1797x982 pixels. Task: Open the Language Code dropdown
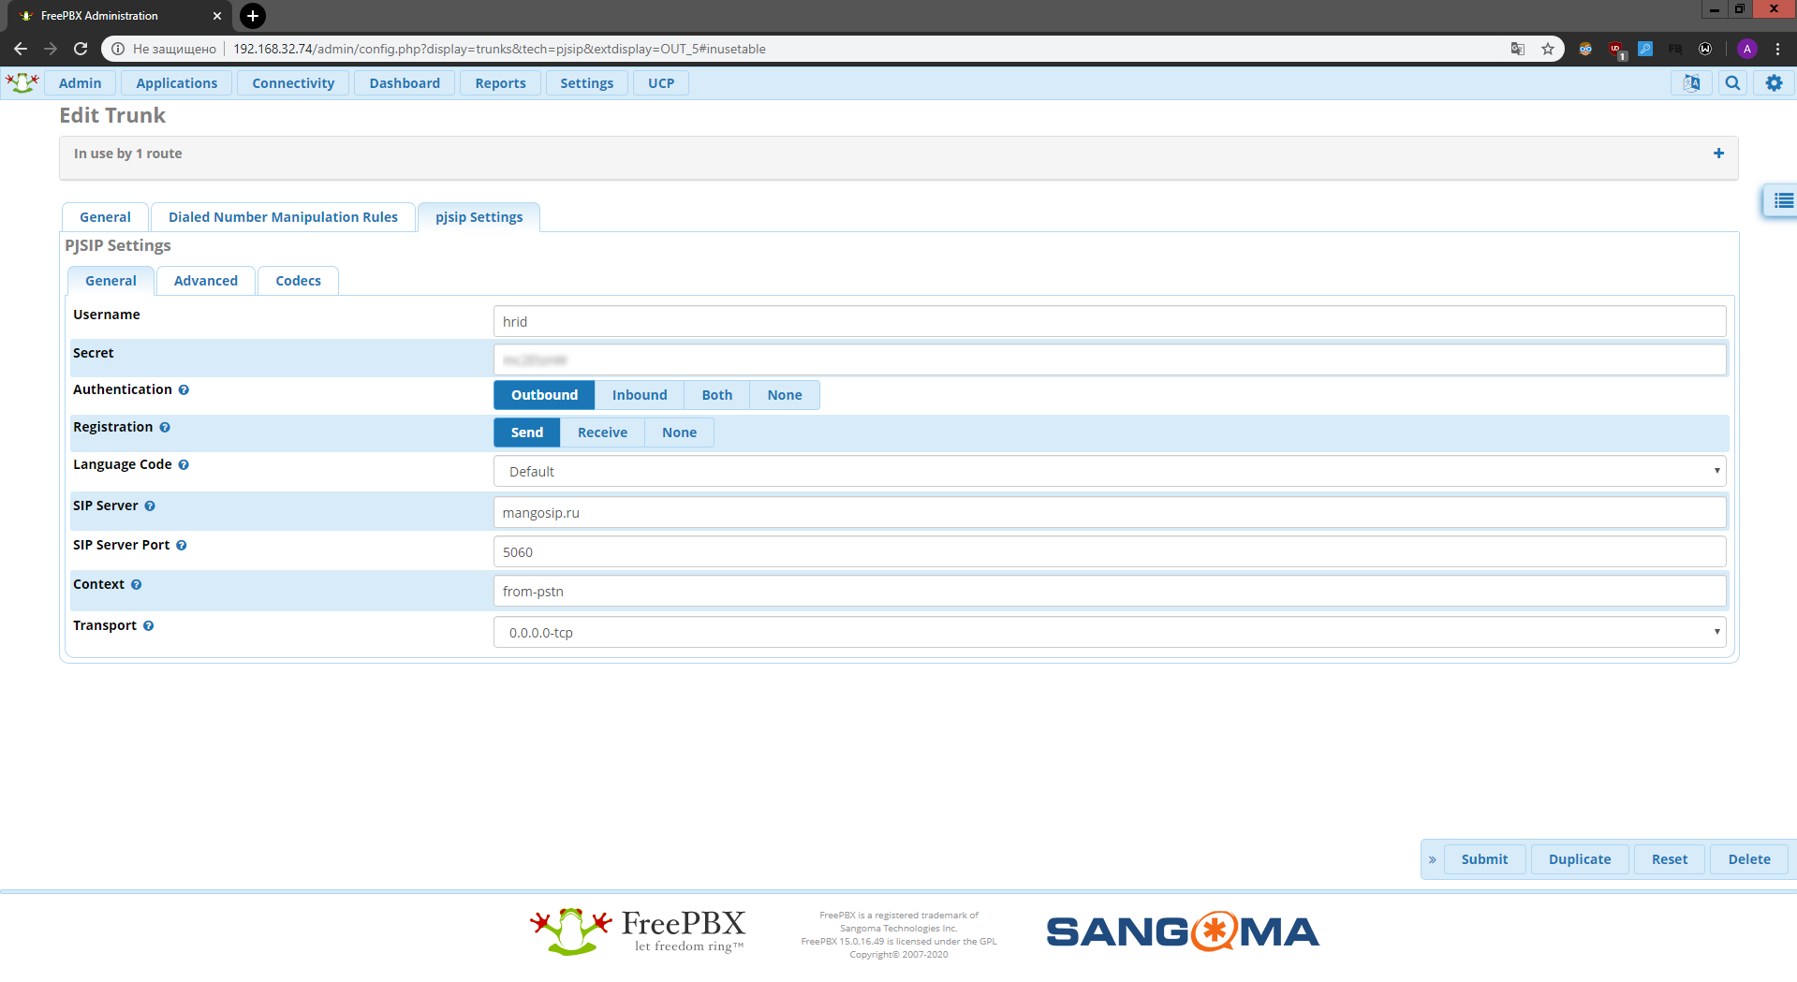pyautogui.click(x=1110, y=471)
